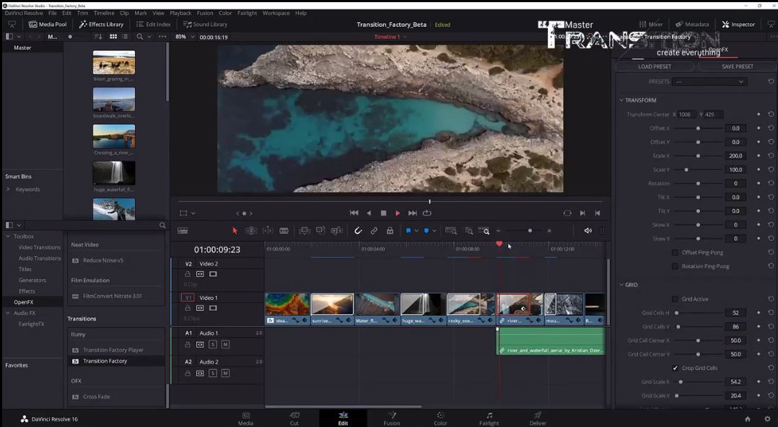
Task: Open the Sound Library panel
Action: (x=205, y=24)
